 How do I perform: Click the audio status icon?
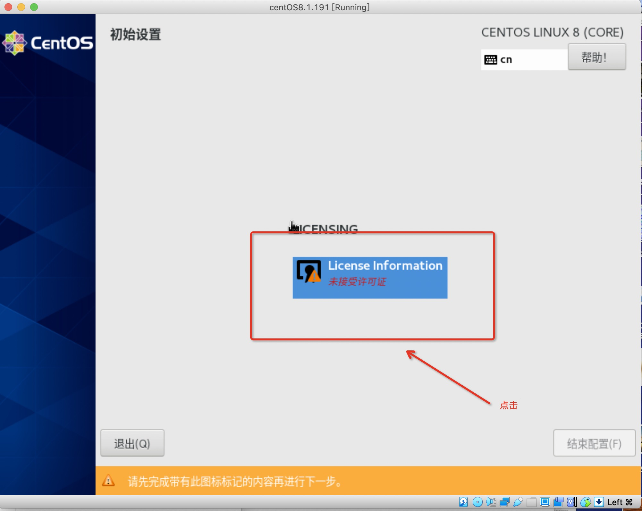[491, 502]
